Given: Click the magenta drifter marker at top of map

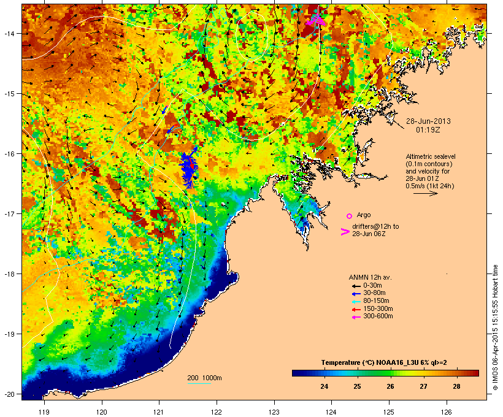Looking at the screenshot, I should coord(316,20).
